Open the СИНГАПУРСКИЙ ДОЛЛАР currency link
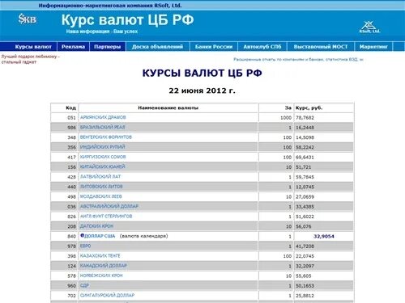 [x=107, y=296]
